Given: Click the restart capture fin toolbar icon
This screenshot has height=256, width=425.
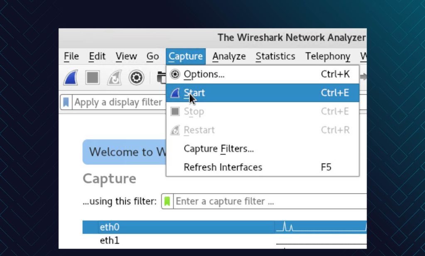Looking at the screenshot, I should coord(114,78).
